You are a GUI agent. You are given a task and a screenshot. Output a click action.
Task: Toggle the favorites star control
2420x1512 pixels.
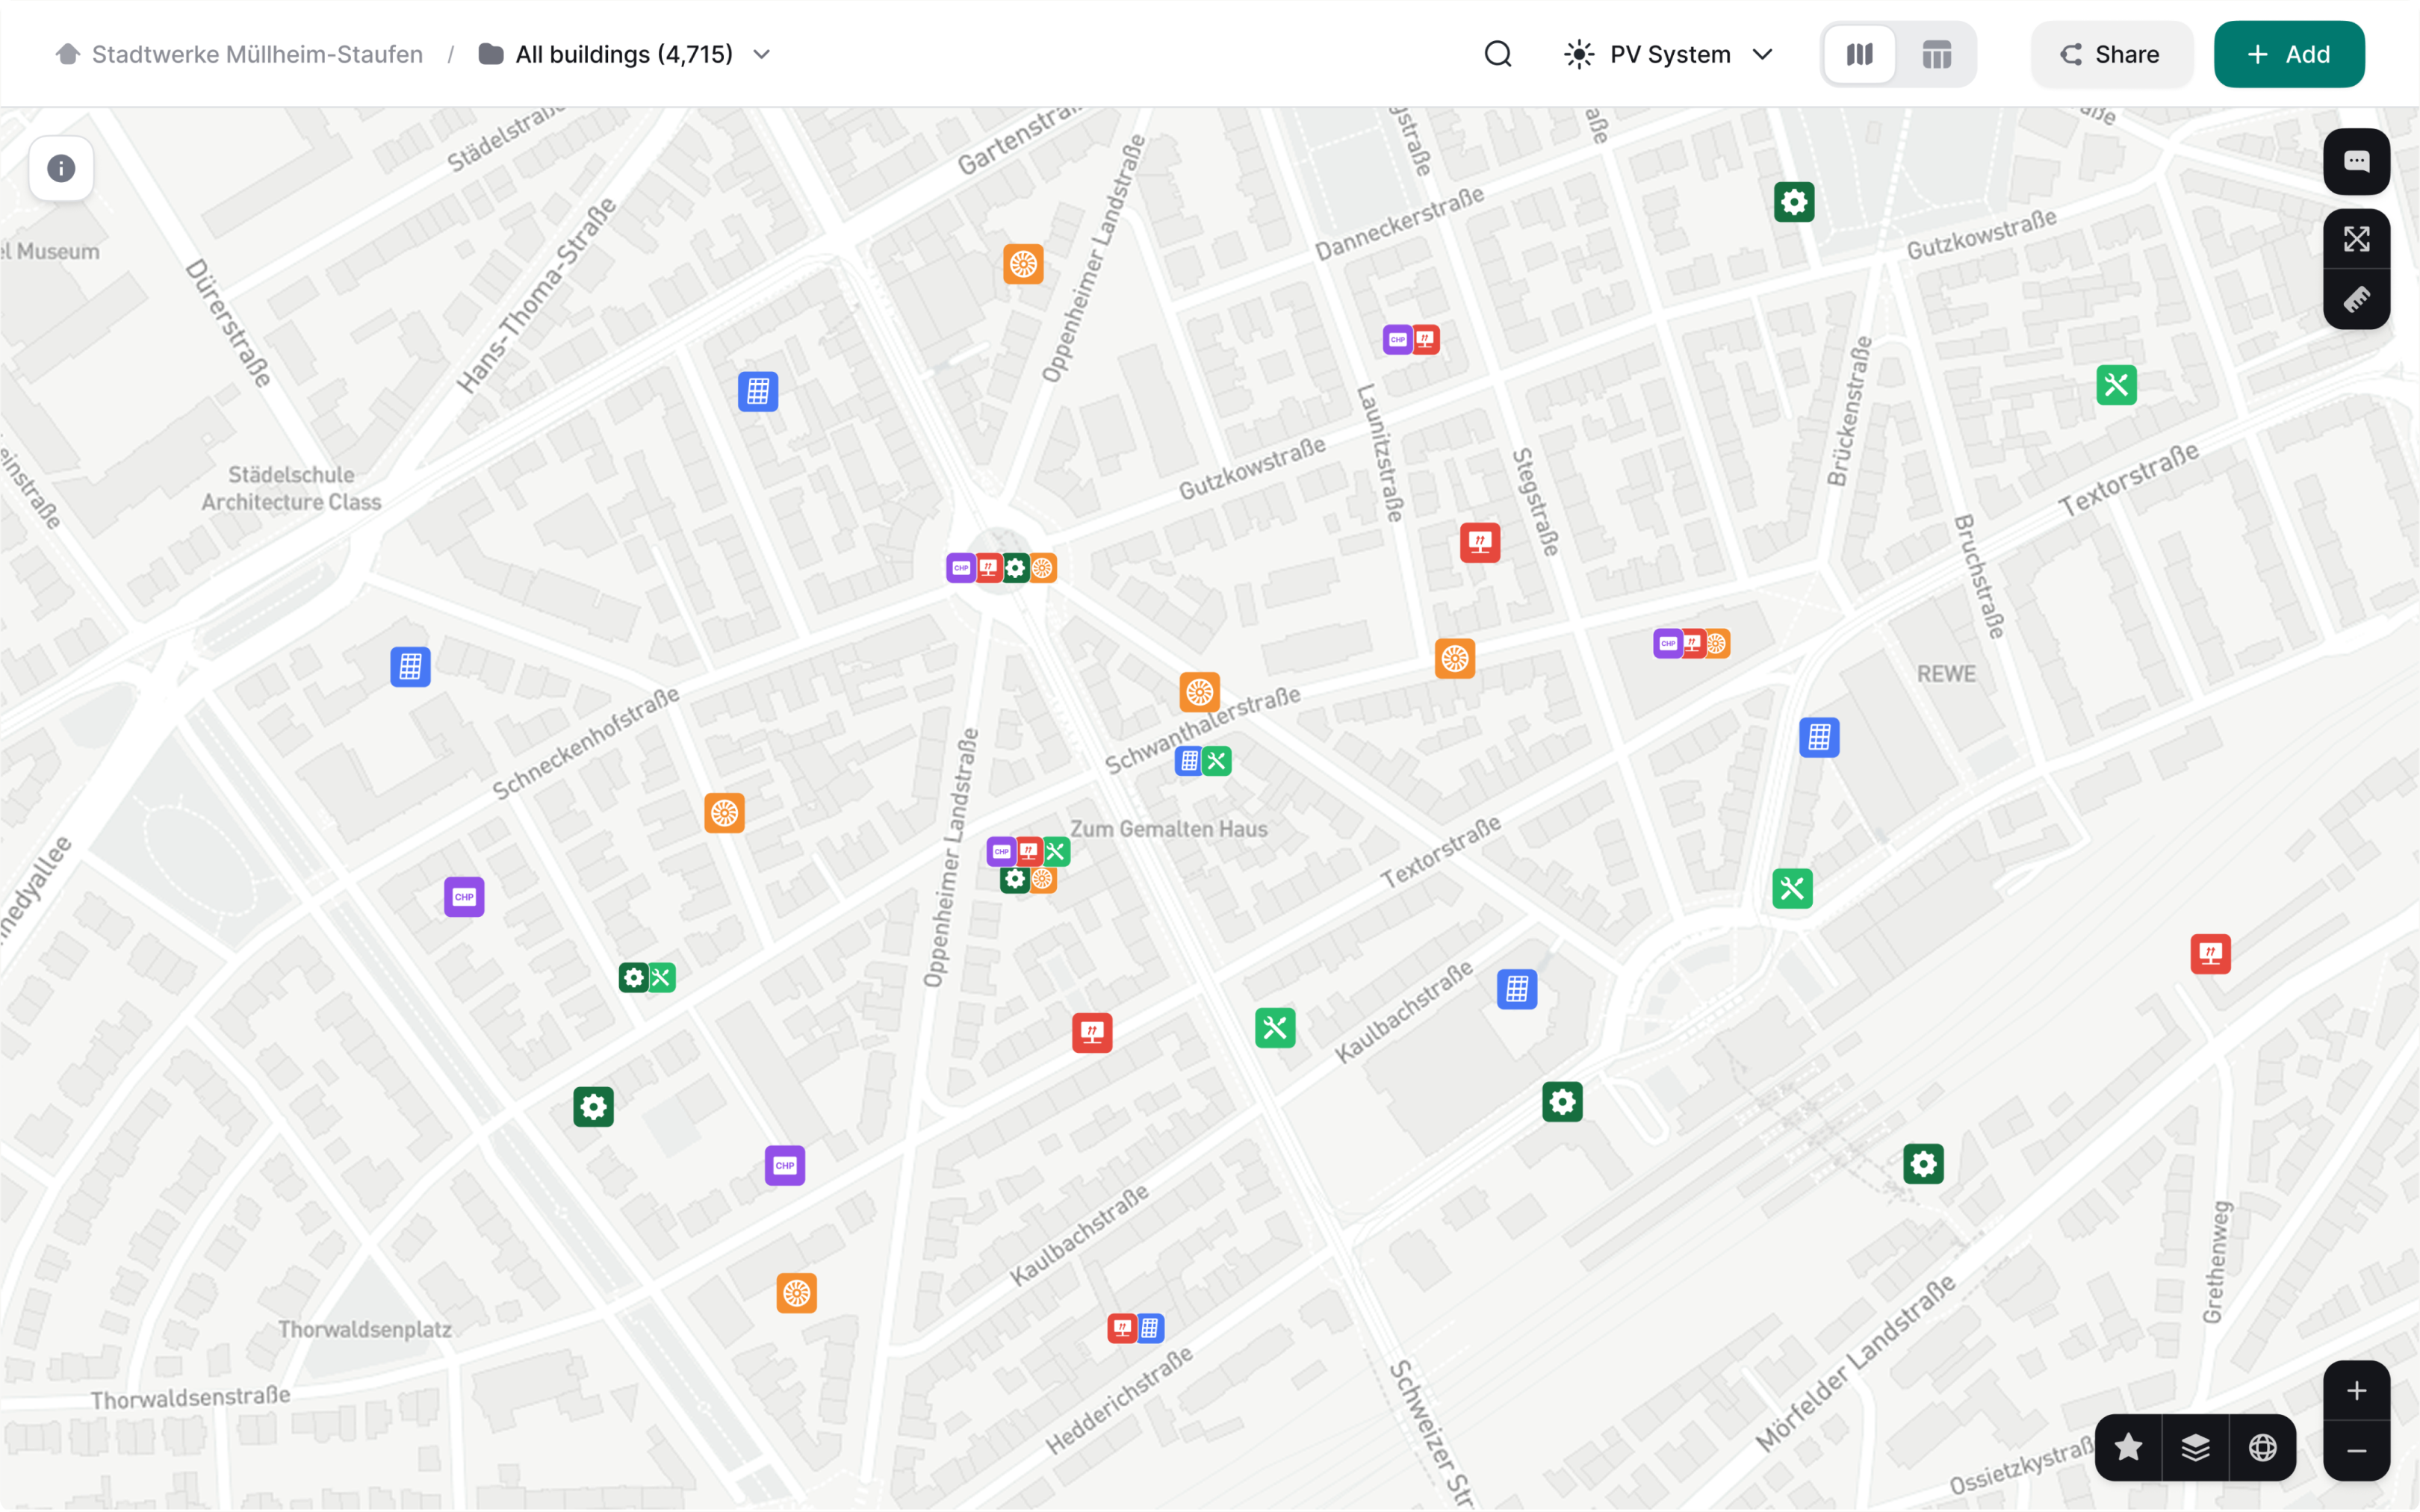[x=2127, y=1447]
